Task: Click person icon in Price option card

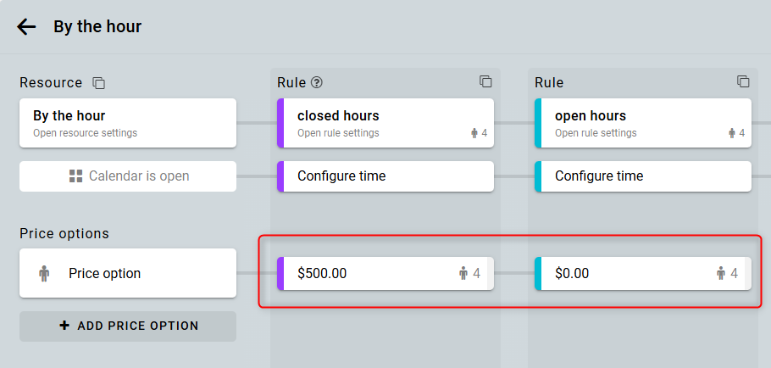Action: [44, 274]
